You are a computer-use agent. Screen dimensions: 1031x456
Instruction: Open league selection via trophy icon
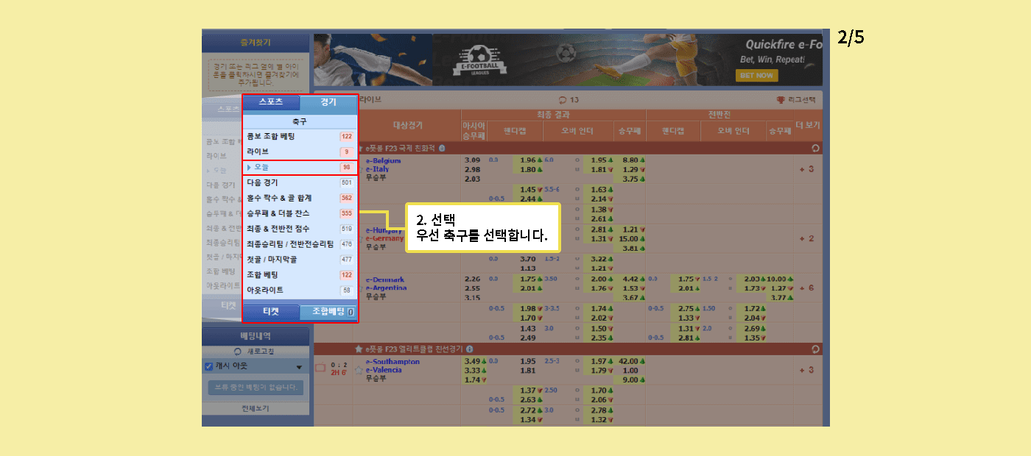tap(781, 100)
